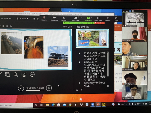Show single active speaker video layout
Screen dimensions: 151x113
tap(127, 11)
